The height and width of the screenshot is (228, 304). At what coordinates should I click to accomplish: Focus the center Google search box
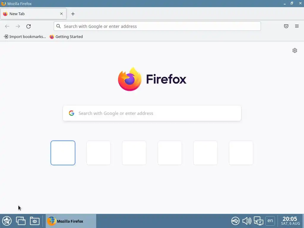[x=152, y=113]
